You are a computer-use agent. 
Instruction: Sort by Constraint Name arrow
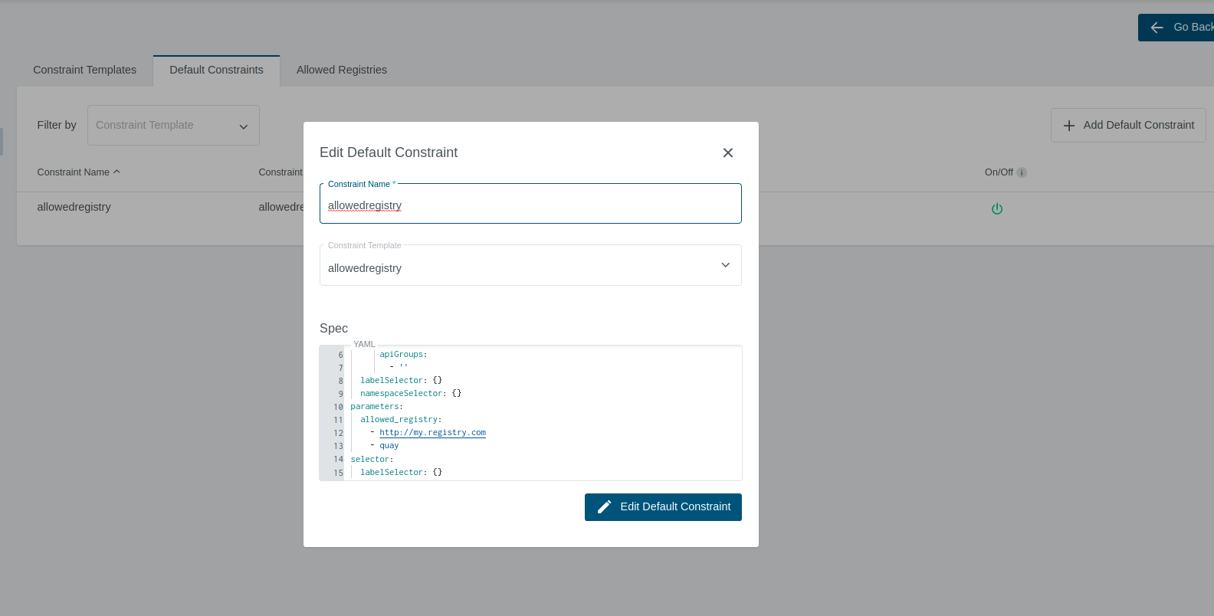[x=116, y=172]
